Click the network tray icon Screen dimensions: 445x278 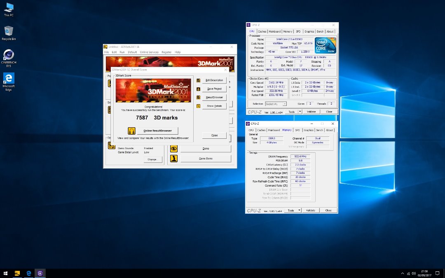click(x=408, y=273)
